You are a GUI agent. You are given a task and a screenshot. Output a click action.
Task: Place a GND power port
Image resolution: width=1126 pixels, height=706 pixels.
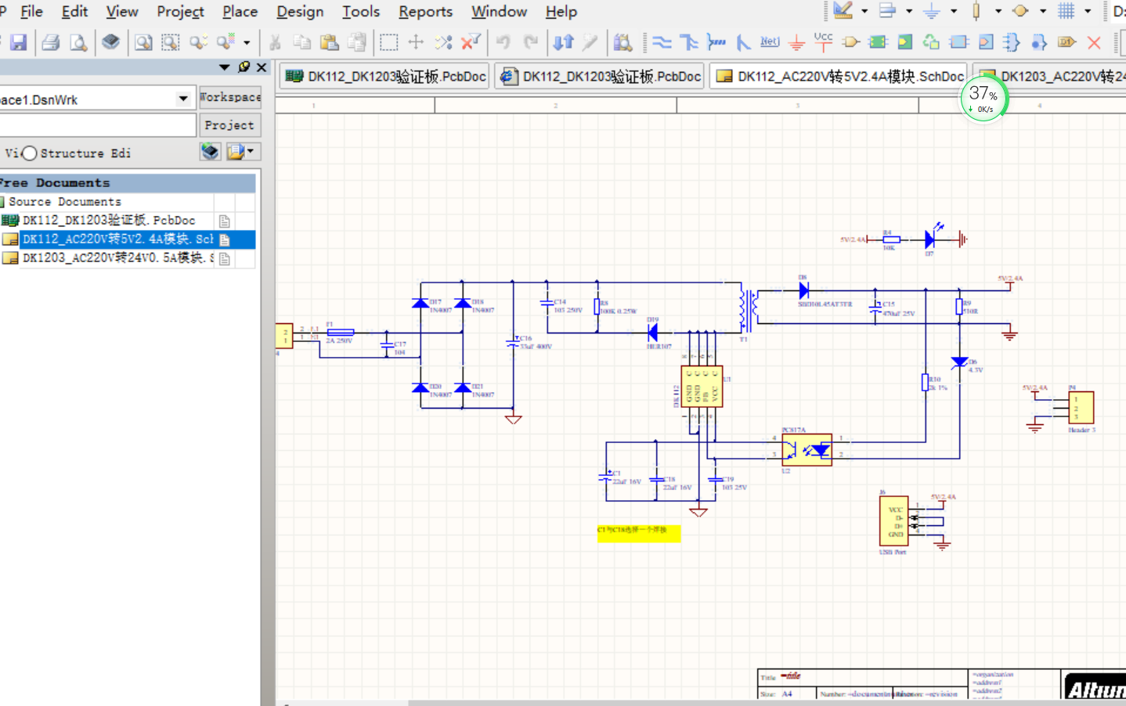(796, 42)
